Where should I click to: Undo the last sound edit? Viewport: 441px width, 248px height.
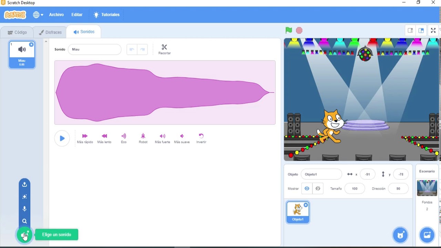132,49
